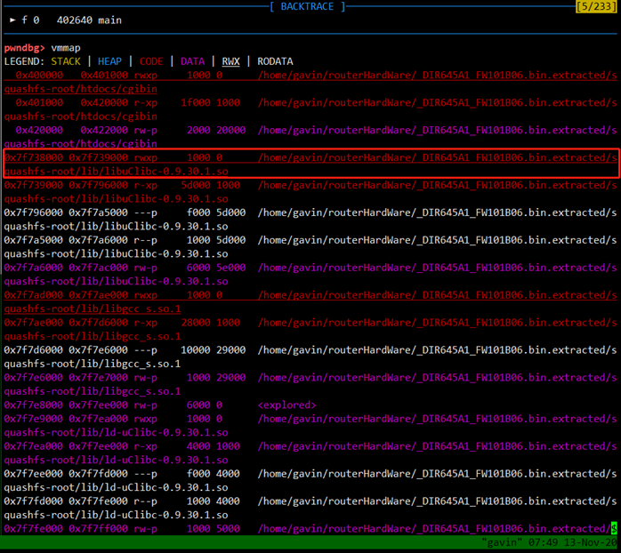
Task: Select backtrace frame address 402640 main
Action: (89, 20)
